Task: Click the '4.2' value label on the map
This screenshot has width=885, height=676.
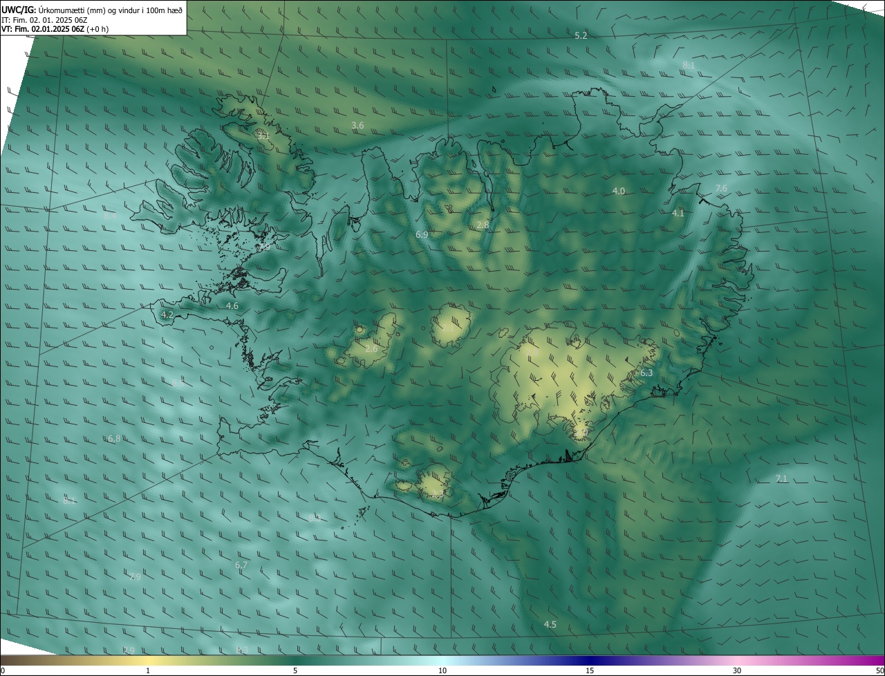Action: [167, 314]
